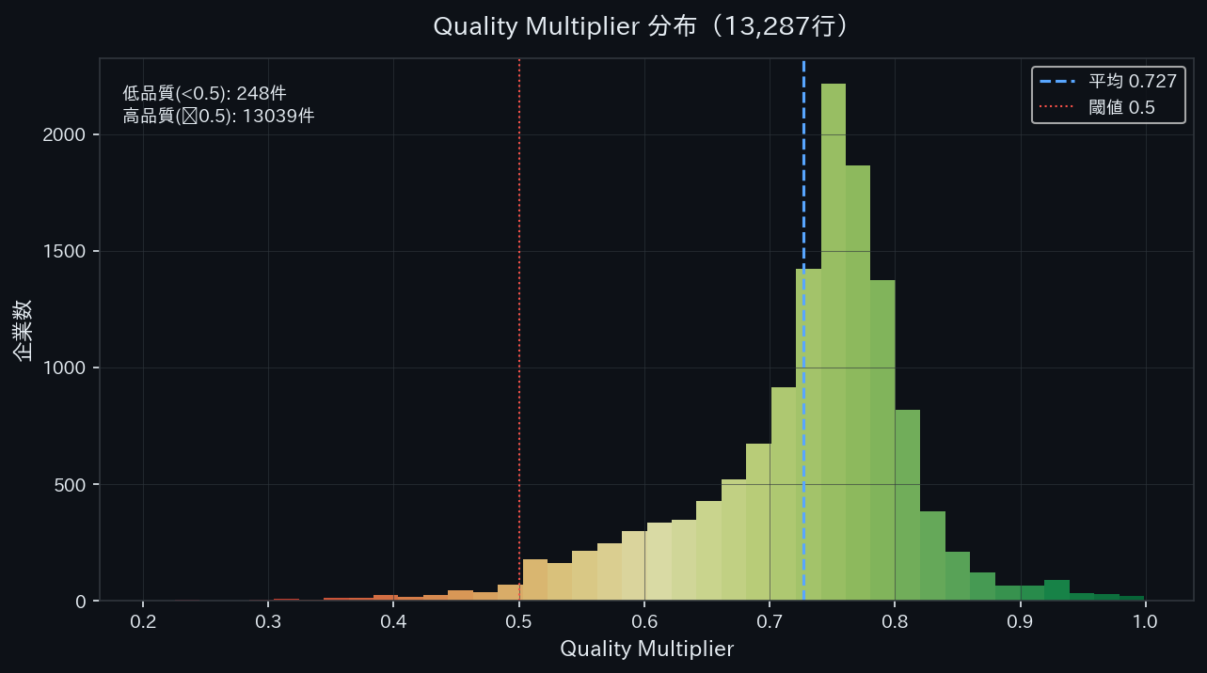Click the y-axis tick label "0"
Viewport: 1207px width, 673px height.
coord(81,601)
